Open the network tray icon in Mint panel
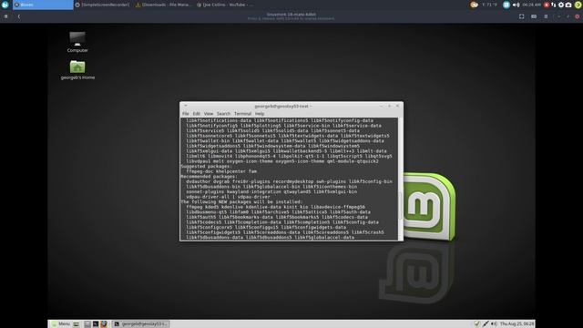This screenshot has width=583, height=328. (486, 324)
